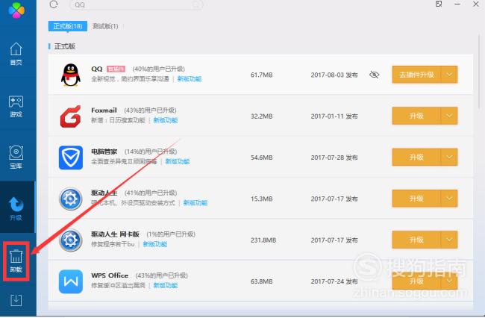Open 新版功能 link for 驱动人生 网卡版

pyautogui.click(x=155, y=244)
